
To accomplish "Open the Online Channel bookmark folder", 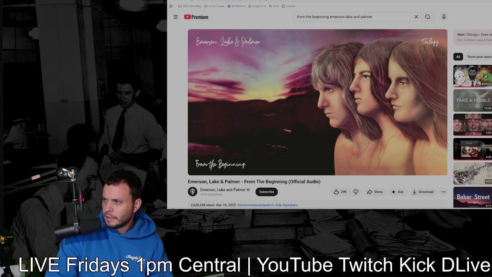I will [214, 6].
